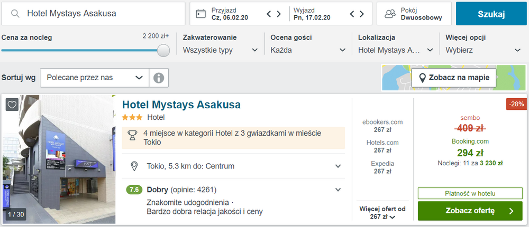Click the guests room icon
Screen dimensions: 529x227
pyautogui.click(x=390, y=14)
